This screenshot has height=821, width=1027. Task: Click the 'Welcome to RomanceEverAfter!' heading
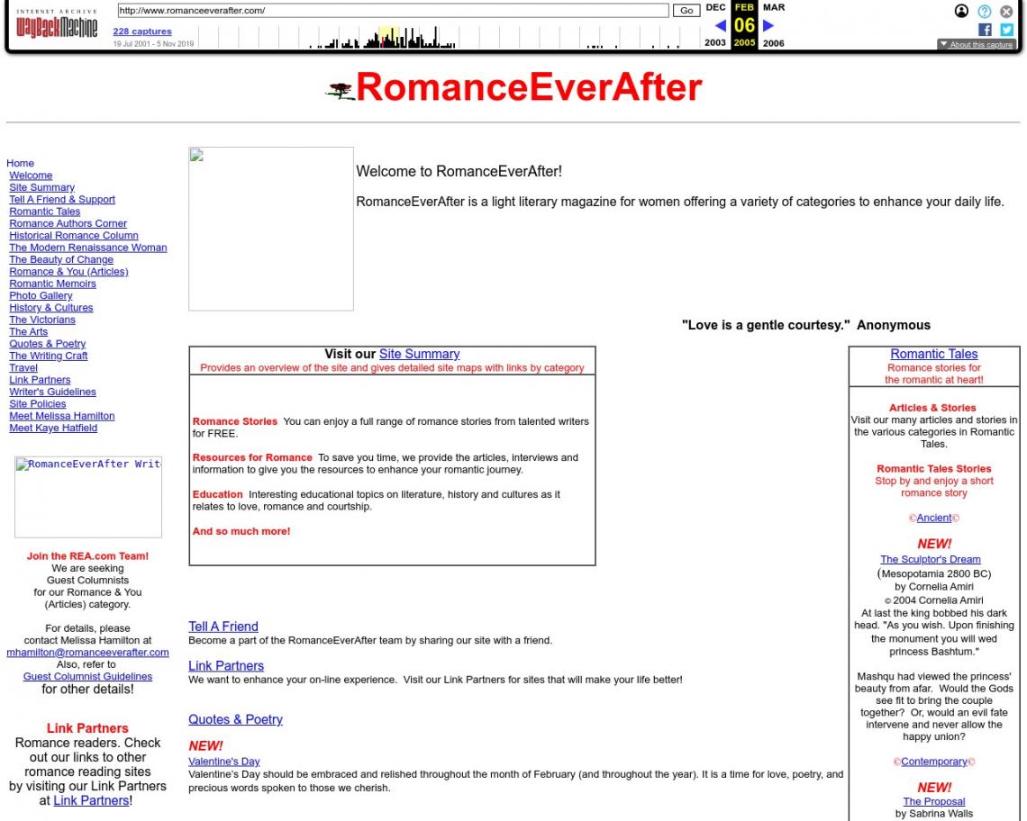tap(459, 172)
